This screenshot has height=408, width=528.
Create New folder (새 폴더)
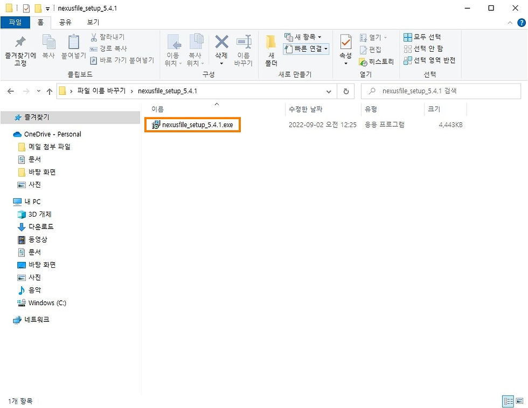(x=271, y=50)
